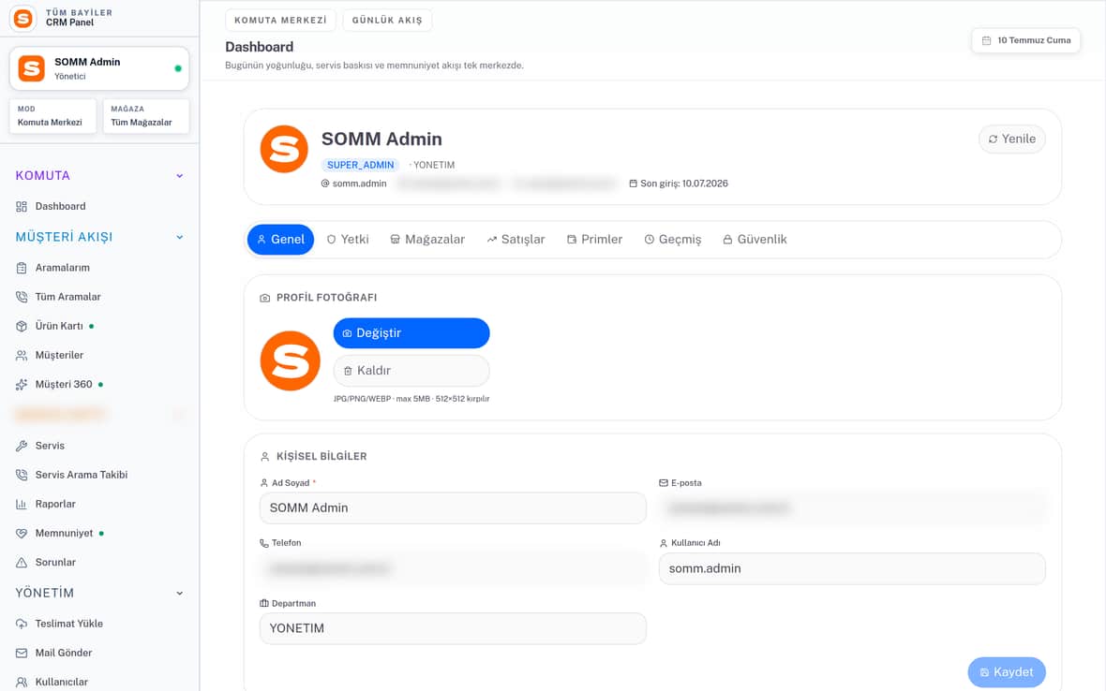1106x691 pixels.
Task: Click the Dashboard grid icon in sidebar
Action: (22, 206)
